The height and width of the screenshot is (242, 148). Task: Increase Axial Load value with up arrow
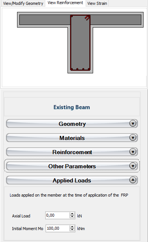pyautogui.click(x=72, y=214)
